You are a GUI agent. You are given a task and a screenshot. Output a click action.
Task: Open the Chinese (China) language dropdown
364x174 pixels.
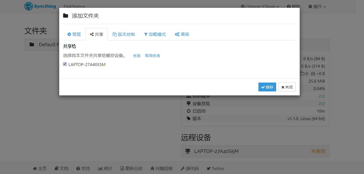[x=260, y=6]
